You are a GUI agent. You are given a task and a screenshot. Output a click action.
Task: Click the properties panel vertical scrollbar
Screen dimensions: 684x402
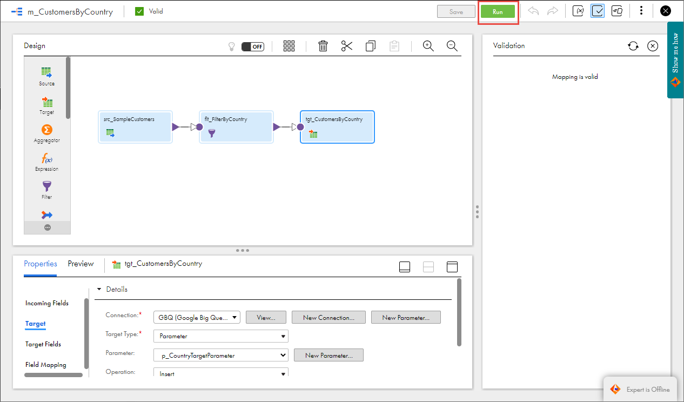459,312
